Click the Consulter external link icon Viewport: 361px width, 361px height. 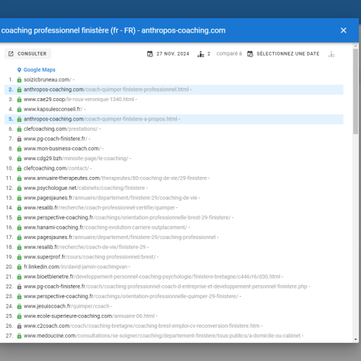pos(11,53)
